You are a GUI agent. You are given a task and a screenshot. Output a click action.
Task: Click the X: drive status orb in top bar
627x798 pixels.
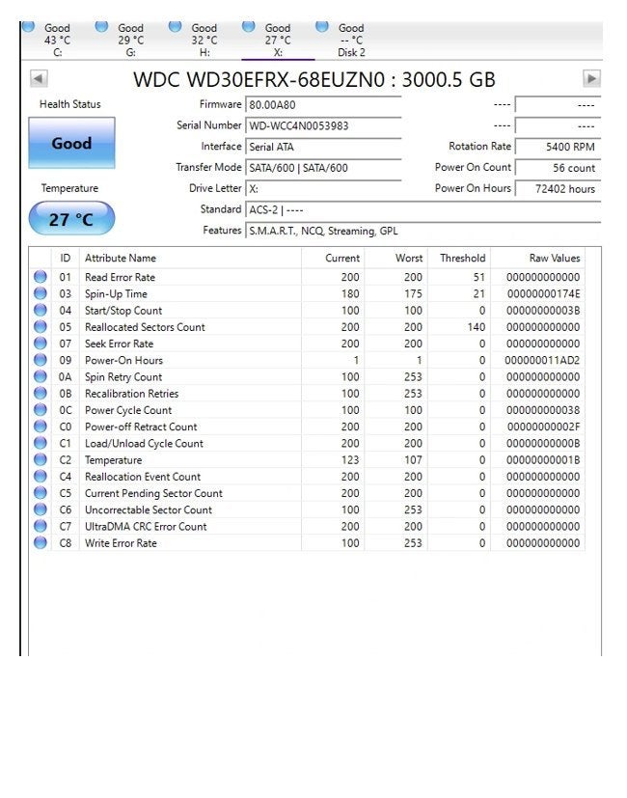coord(248,25)
